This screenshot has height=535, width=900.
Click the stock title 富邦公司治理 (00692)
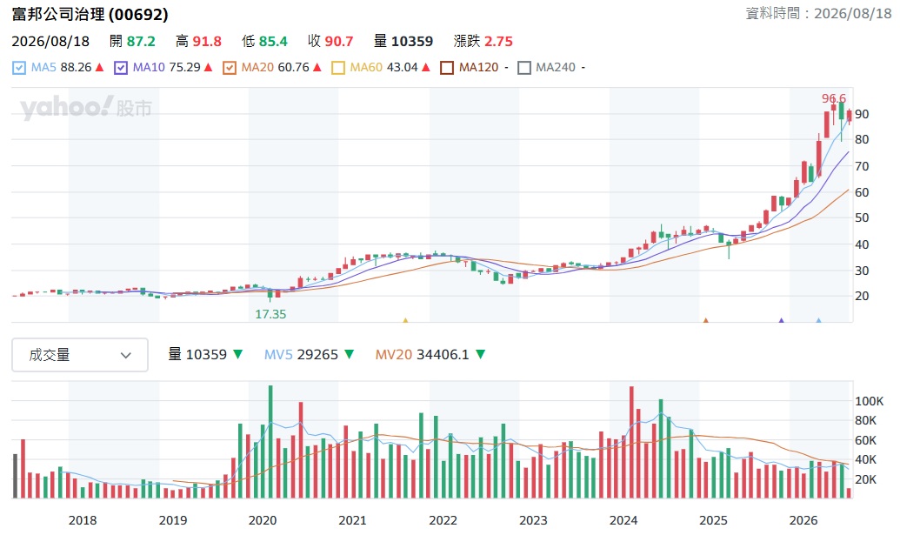[90, 14]
